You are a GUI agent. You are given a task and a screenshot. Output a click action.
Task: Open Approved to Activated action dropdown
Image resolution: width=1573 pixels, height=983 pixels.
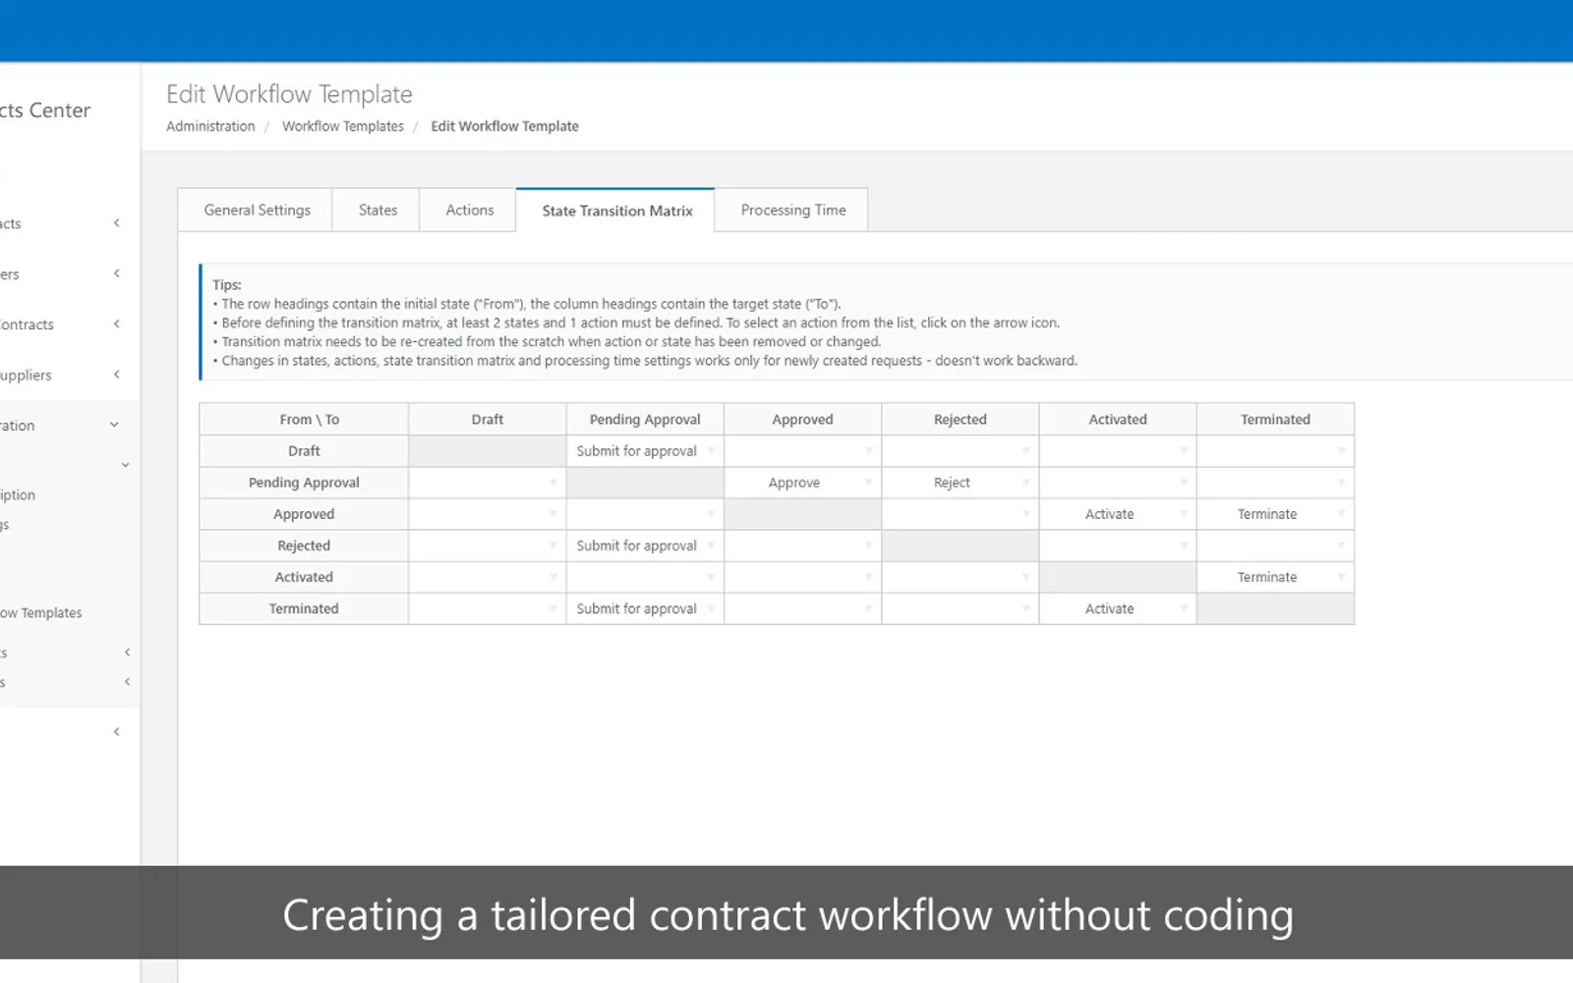click(x=1117, y=514)
